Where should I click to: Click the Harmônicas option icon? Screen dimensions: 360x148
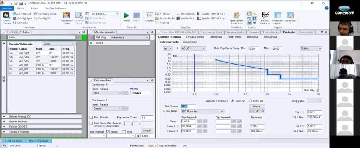coord(178,14)
